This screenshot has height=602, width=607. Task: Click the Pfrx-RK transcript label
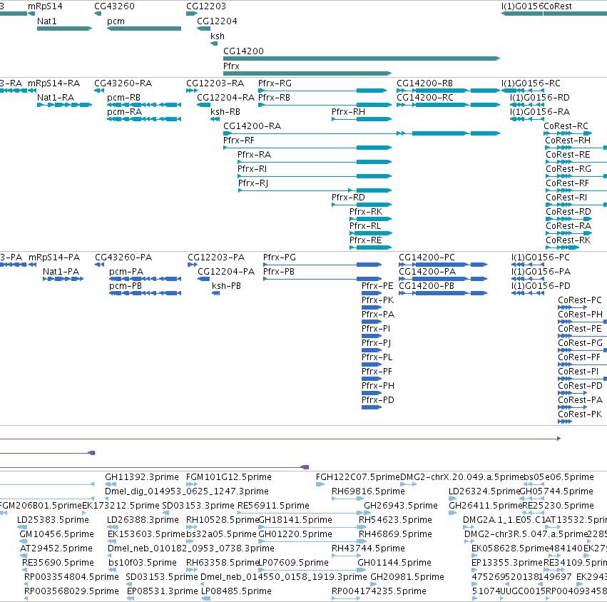point(366,212)
